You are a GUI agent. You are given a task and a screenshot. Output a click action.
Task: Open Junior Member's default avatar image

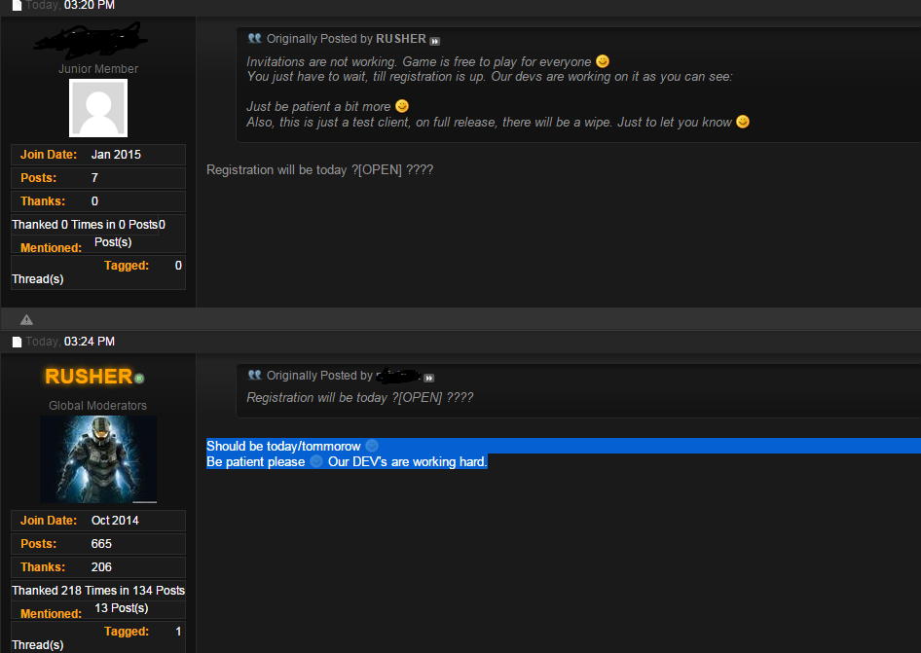click(98, 108)
